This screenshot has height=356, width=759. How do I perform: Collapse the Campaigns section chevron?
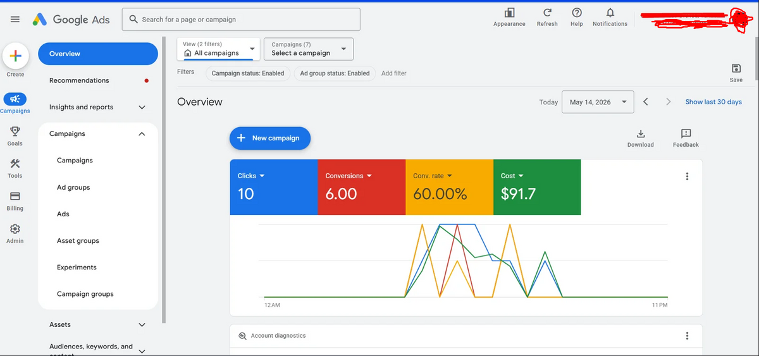click(x=142, y=134)
